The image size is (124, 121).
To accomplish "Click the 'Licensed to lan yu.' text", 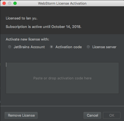I will coord(22,18).
